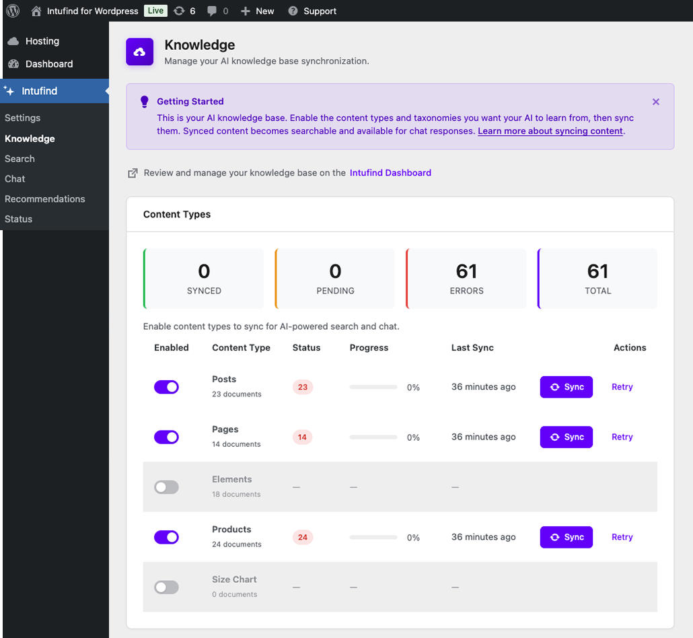
Task: Click the Posts sync progress bar
Action: pyautogui.click(x=373, y=387)
